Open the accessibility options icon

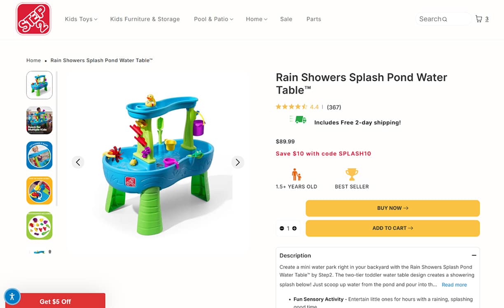[x=12, y=296]
